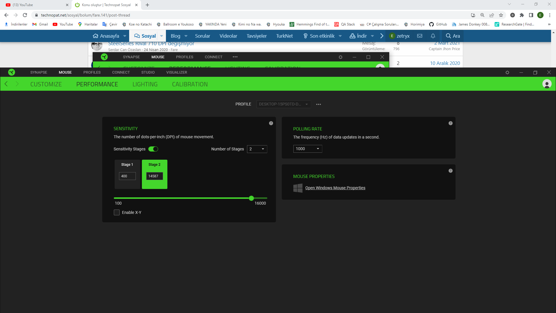The height and width of the screenshot is (313, 556).
Task: Click the Mouse Properties help icon
Action: 450,171
